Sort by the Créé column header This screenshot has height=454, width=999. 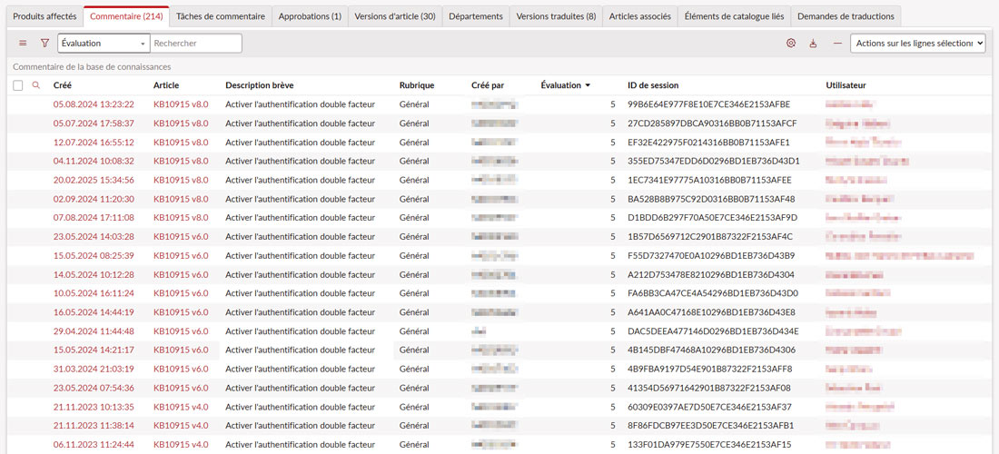tap(63, 85)
